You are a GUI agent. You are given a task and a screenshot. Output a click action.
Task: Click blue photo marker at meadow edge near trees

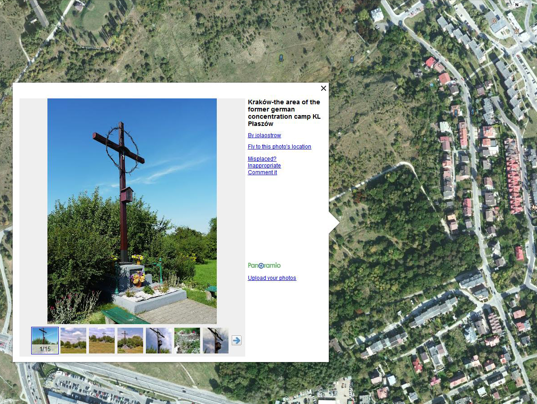click(352, 59)
